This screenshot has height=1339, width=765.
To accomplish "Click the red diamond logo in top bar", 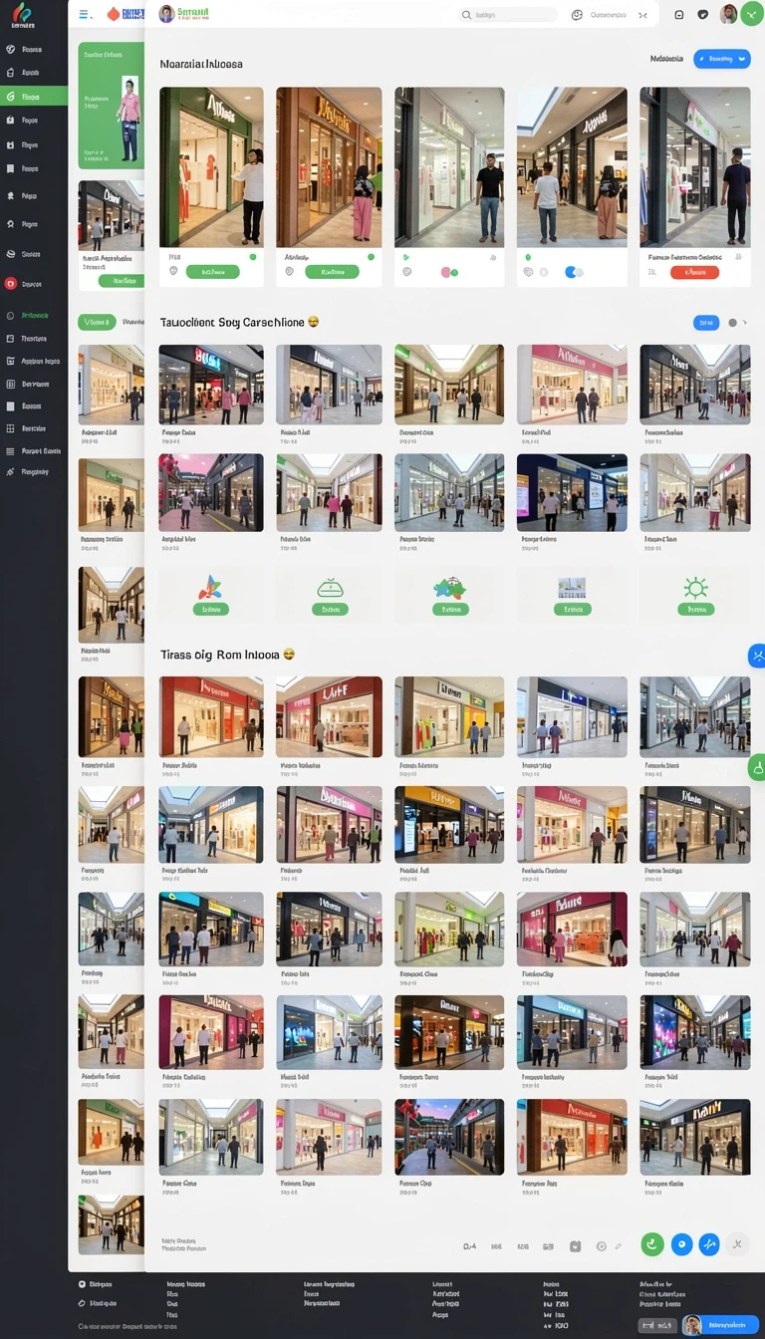I will (x=113, y=14).
